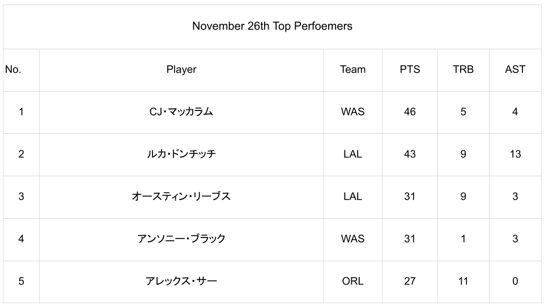Click the オースティン・リーブス name cell
The image size is (544, 306).
point(181,197)
